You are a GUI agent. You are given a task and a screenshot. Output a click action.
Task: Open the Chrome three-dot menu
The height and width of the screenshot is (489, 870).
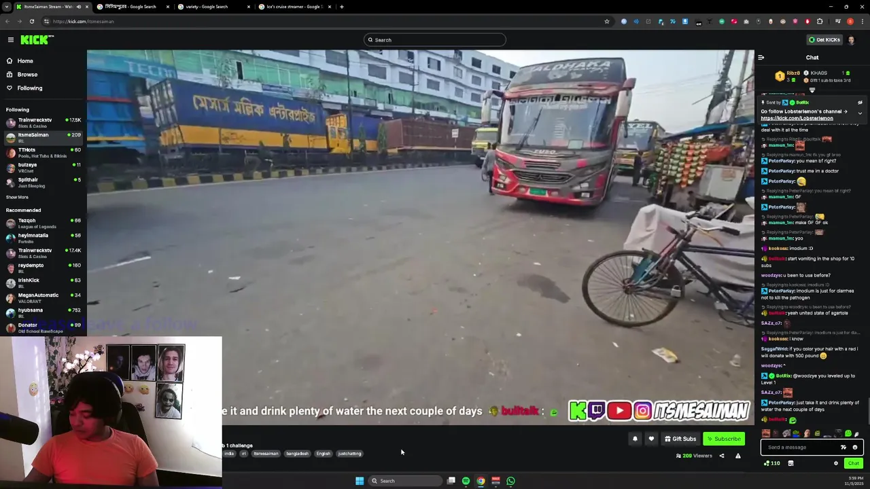(x=862, y=21)
